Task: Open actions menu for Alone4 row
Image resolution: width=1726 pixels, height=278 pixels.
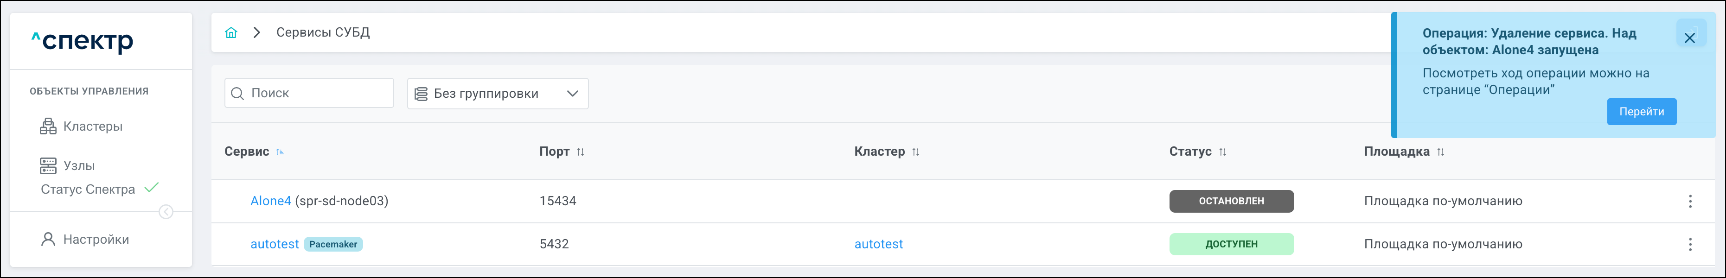Action: pos(1690,201)
